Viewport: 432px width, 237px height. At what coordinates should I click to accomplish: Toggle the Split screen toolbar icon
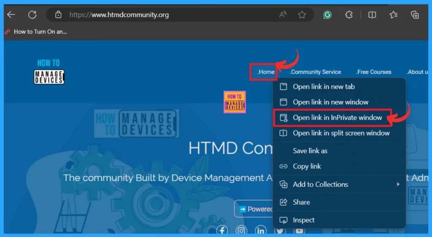click(372, 15)
